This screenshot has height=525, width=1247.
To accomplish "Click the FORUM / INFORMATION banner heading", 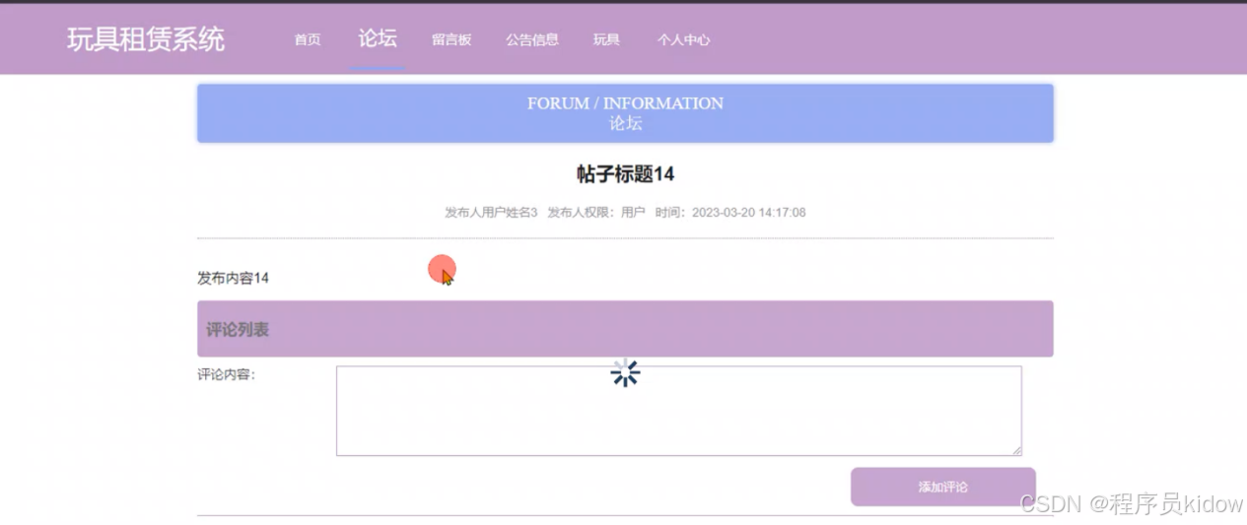I will tap(625, 103).
